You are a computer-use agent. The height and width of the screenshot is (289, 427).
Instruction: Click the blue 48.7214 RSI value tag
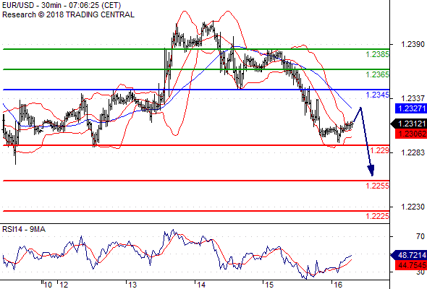[x=409, y=255]
